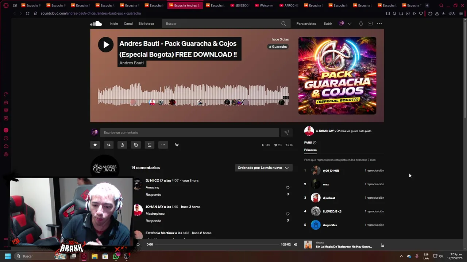This screenshot has width=467, height=262.
Task: Seek within the track waveform
Action: coord(193,95)
